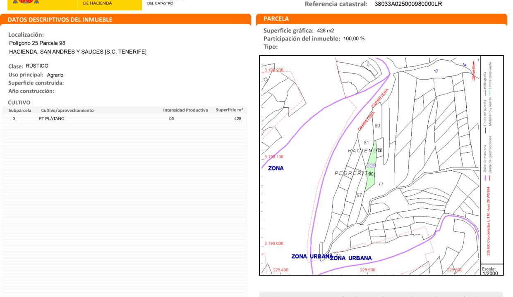
Task: Select subparcela '0' cell in table
Action: pos(14,119)
